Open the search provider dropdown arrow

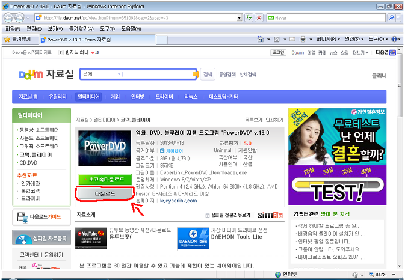click(398, 18)
